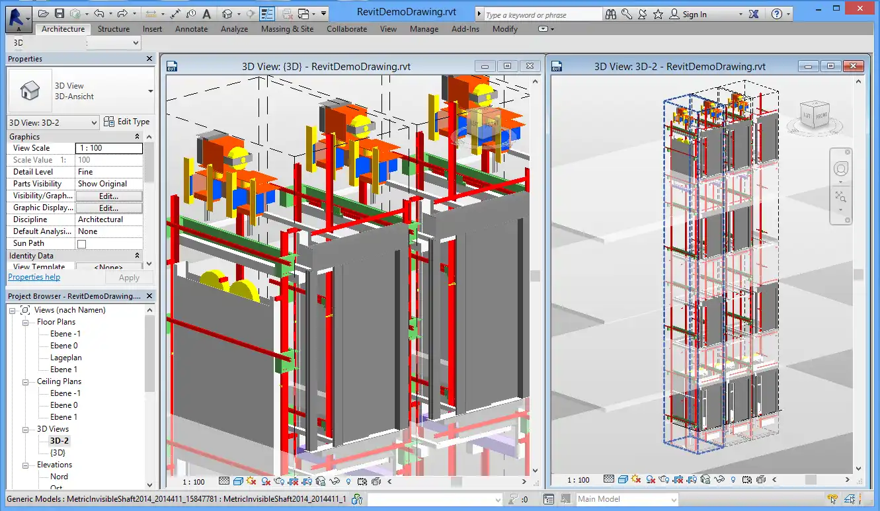
Task: Click the Save icon in quick access toolbar
Action: click(60, 13)
